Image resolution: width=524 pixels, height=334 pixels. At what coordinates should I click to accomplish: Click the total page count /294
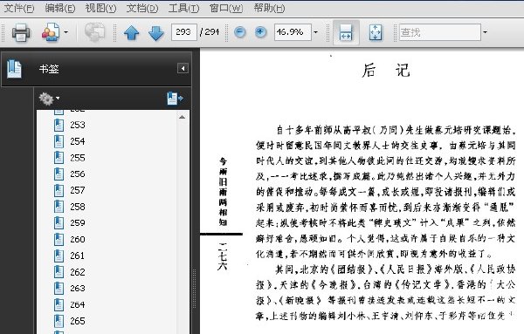pyautogui.click(x=210, y=32)
